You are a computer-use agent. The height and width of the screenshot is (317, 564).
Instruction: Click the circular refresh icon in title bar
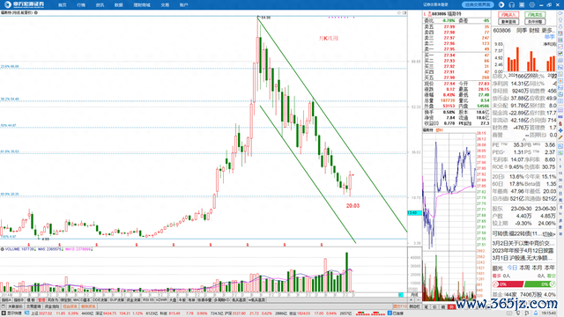[x=501, y=5]
